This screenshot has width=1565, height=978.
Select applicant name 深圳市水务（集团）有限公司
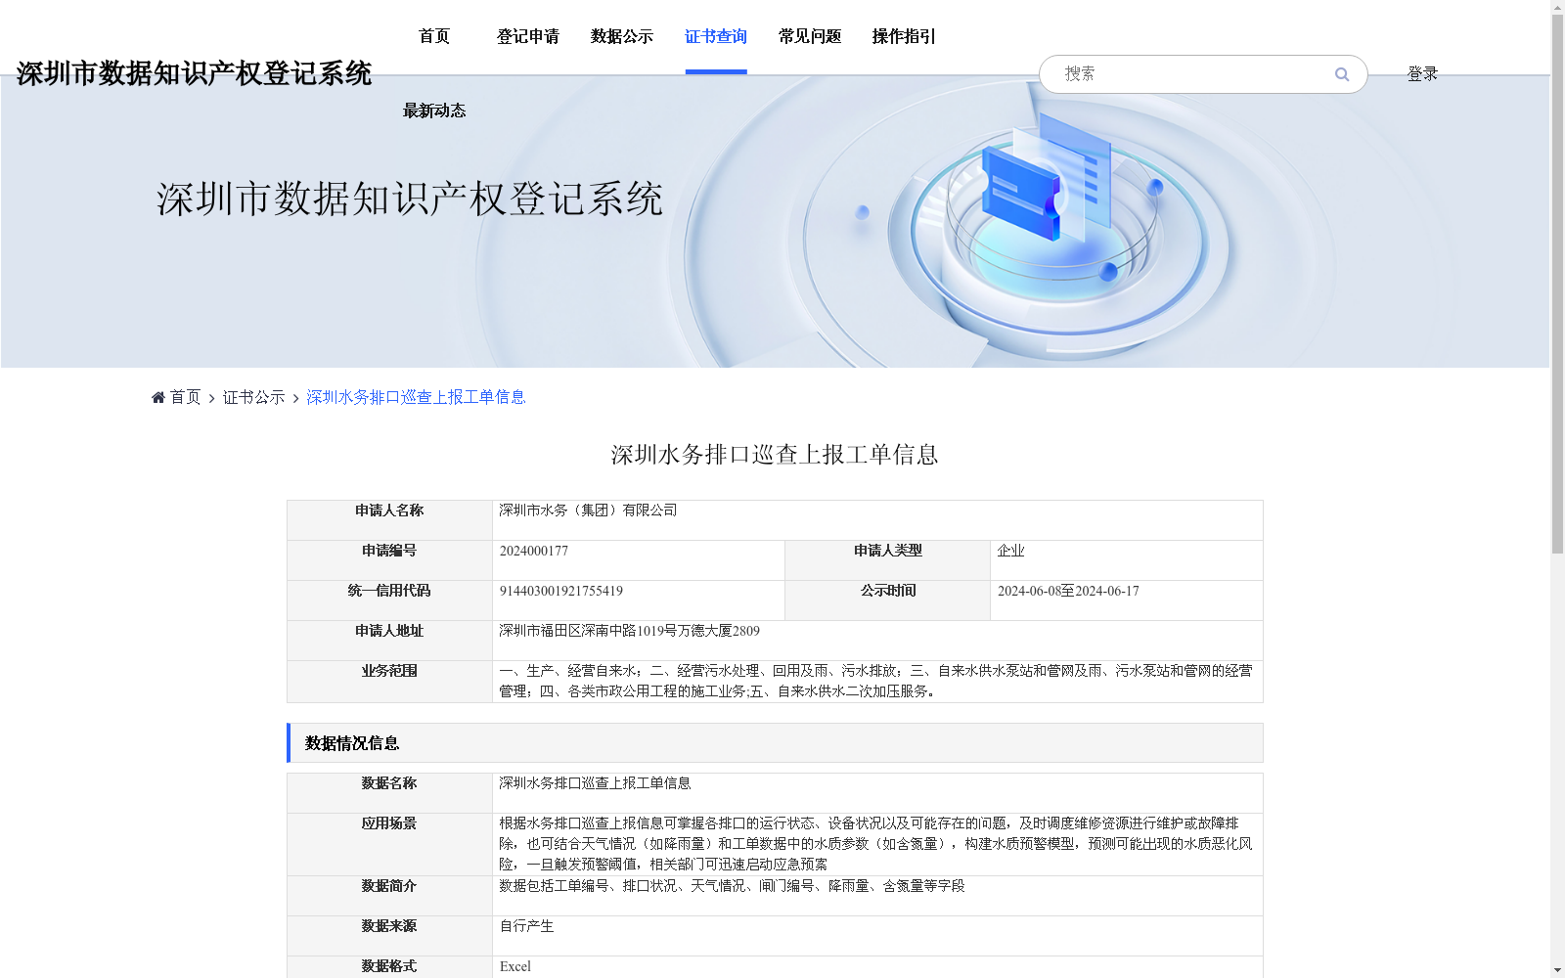[x=588, y=511]
